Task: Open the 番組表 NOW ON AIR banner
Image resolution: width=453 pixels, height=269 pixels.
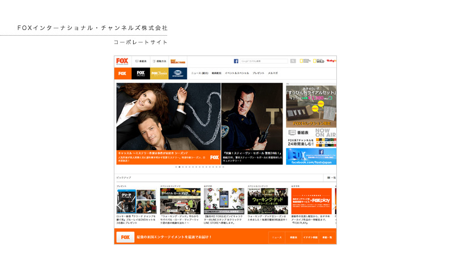Action: click(x=311, y=133)
